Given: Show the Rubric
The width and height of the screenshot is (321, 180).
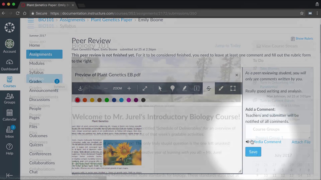Looking at the screenshot, I should pyautogui.click(x=302, y=38).
